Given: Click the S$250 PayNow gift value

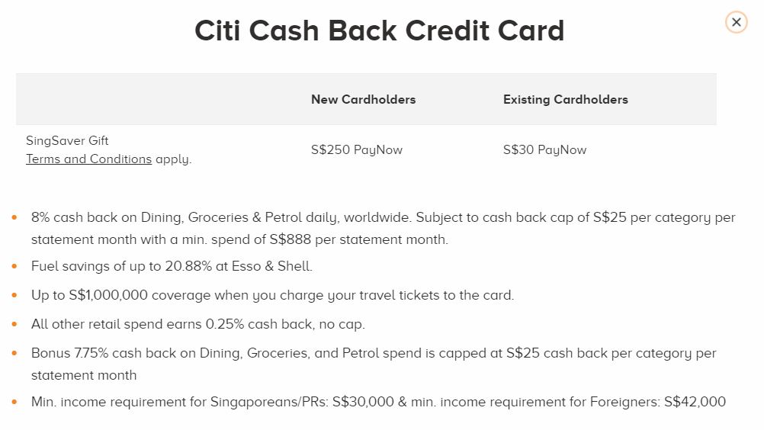Looking at the screenshot, I should pyautogui.click(x=356, y=150).
